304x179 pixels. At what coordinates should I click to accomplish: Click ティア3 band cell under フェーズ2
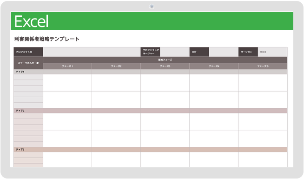(116, 150)
